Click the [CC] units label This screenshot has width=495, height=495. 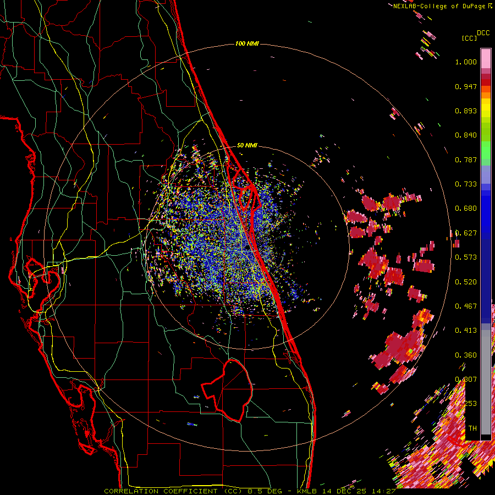tap(469, 38)
